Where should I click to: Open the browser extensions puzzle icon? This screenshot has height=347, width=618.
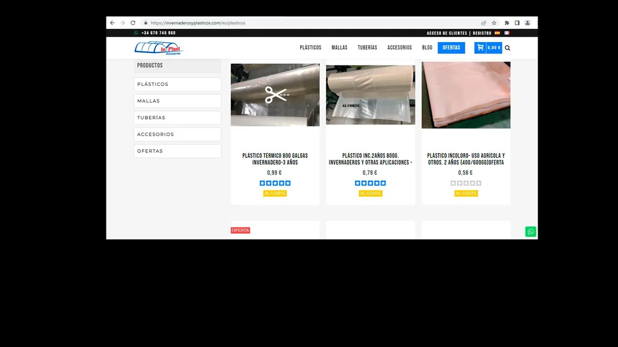pos(507,23)
